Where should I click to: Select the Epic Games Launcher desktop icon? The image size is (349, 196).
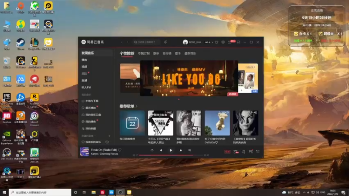click(x=7, y=101)
